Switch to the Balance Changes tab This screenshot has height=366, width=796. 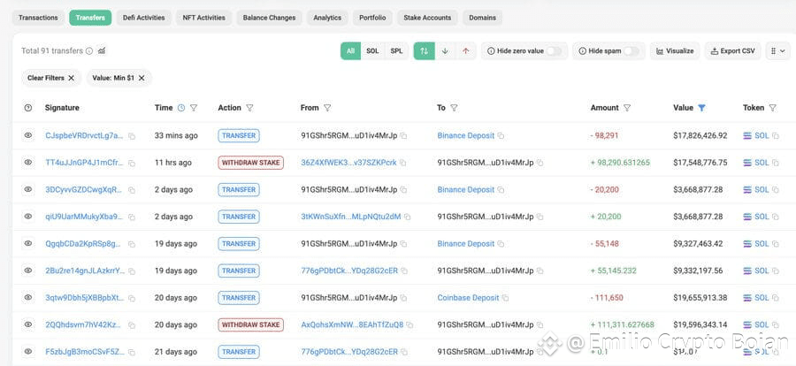point(269,18)
